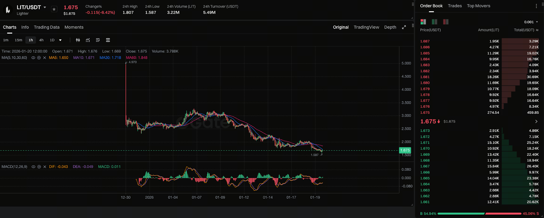The height and width of the screenshot is (218, 544).
Task: Click the buy/sell ratio bar
Action: (479, 214)
